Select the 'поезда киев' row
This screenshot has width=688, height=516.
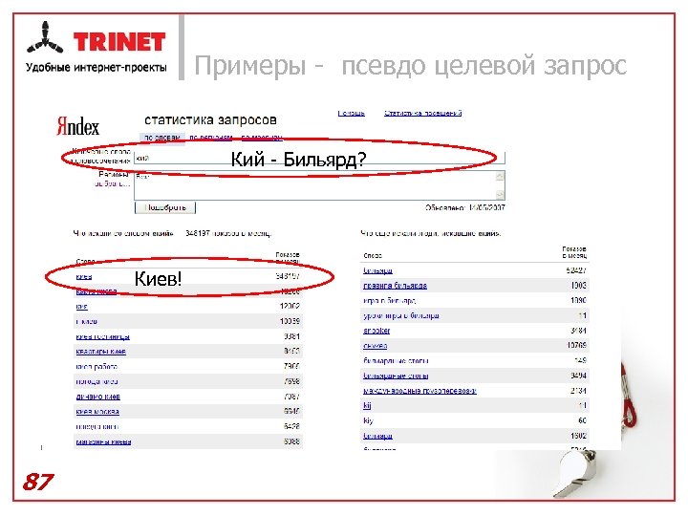188,426
